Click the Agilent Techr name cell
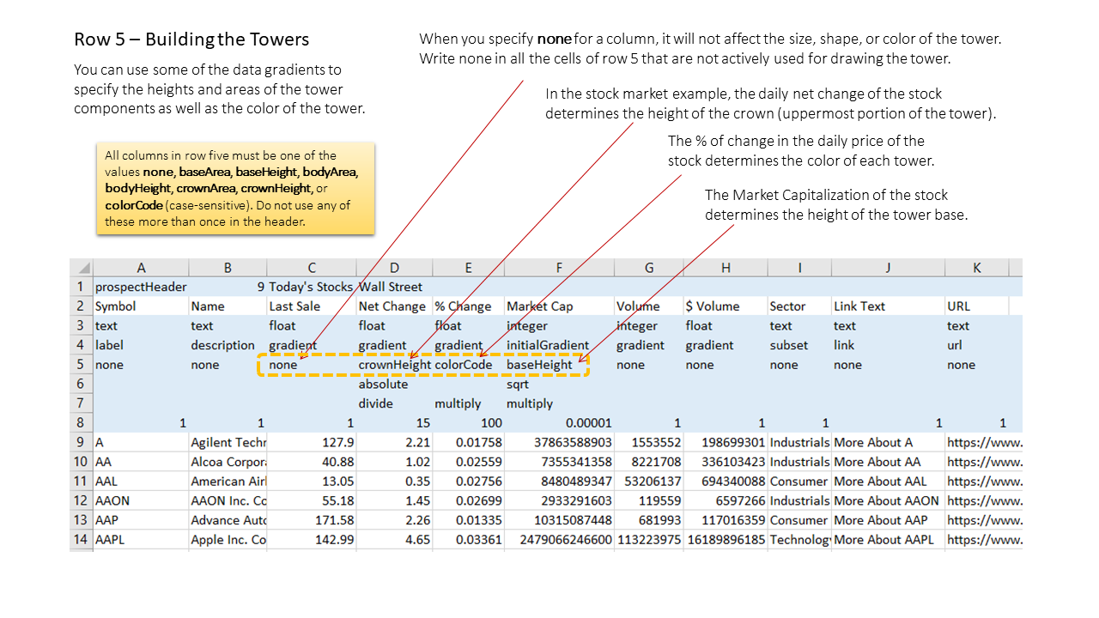This screenshot has height=618, width=1099. pyautogui.click(x=228, y=443)
